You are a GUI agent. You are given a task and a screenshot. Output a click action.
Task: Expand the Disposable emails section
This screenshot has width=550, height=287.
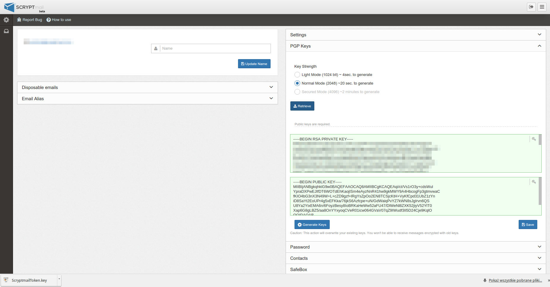pos(148,87)
